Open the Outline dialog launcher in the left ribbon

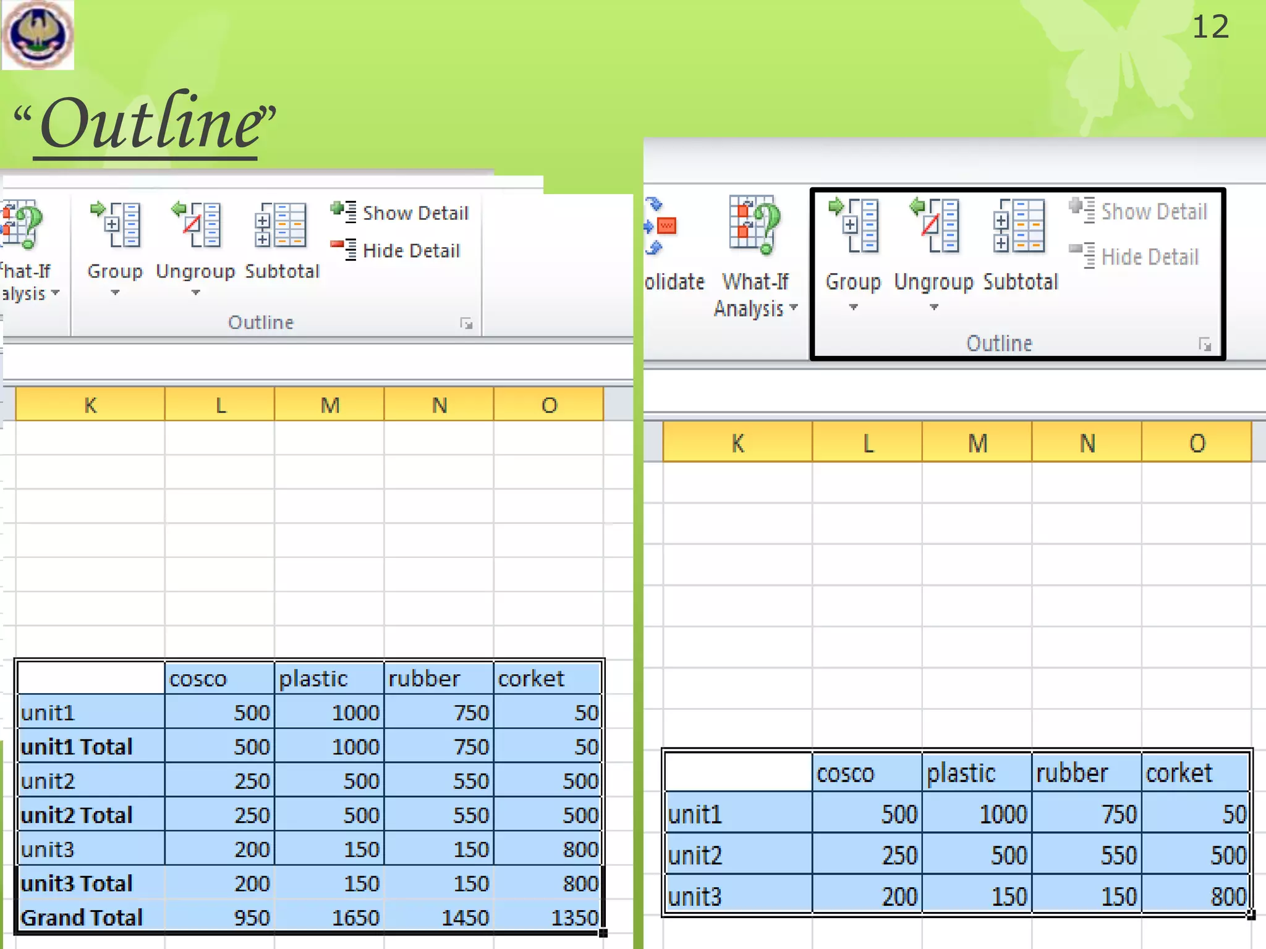click(x=466, y=324)
